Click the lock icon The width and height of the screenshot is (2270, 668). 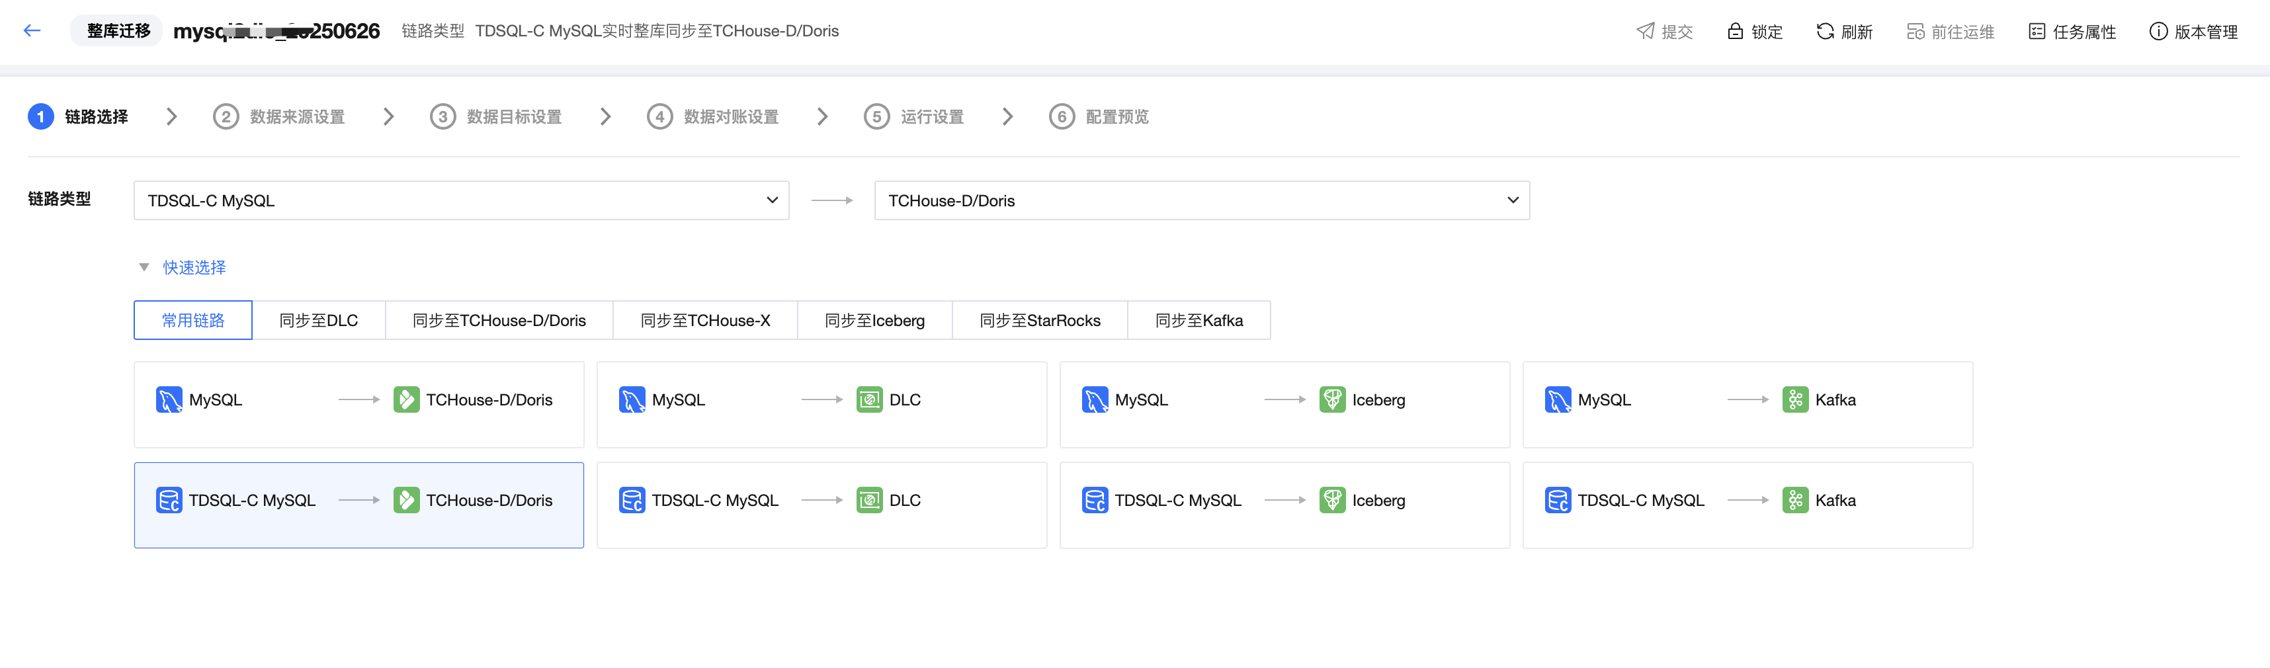point(1734,32)
